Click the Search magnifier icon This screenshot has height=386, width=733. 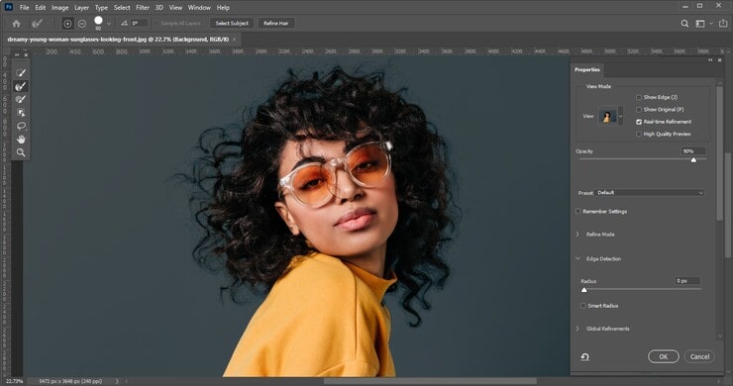click(684, 24)
